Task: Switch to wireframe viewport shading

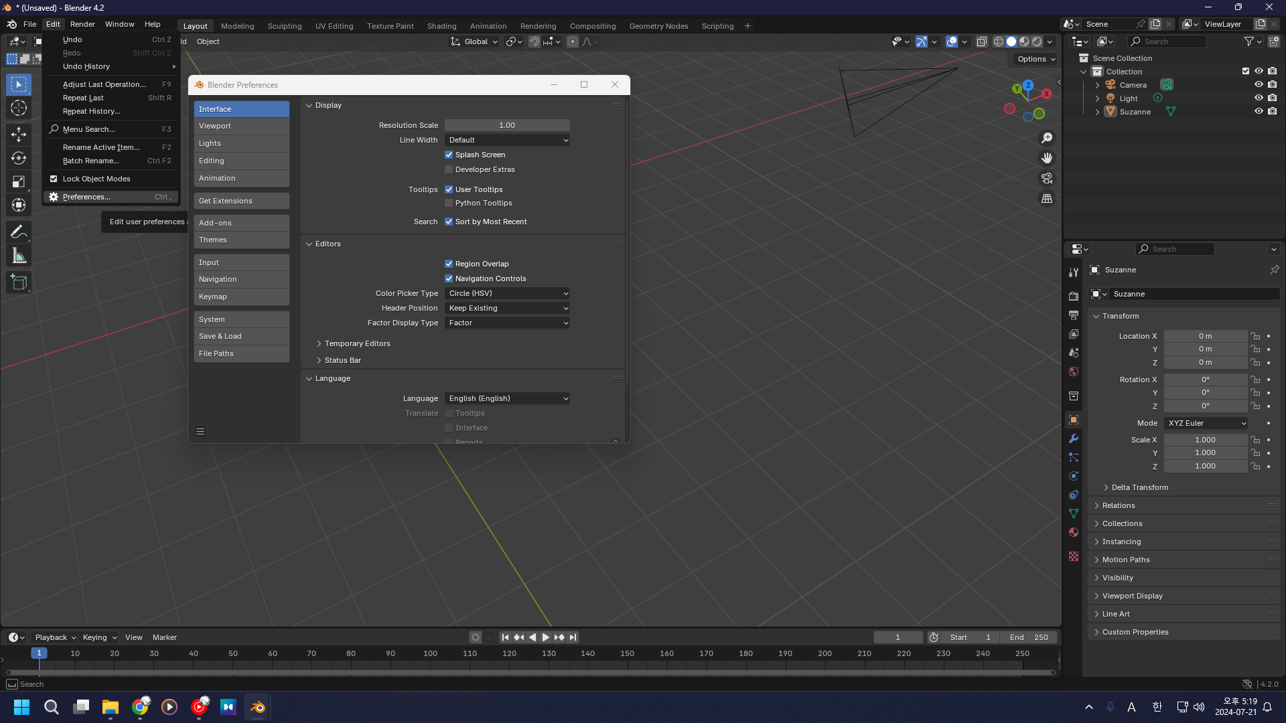Action: point(998,42)
